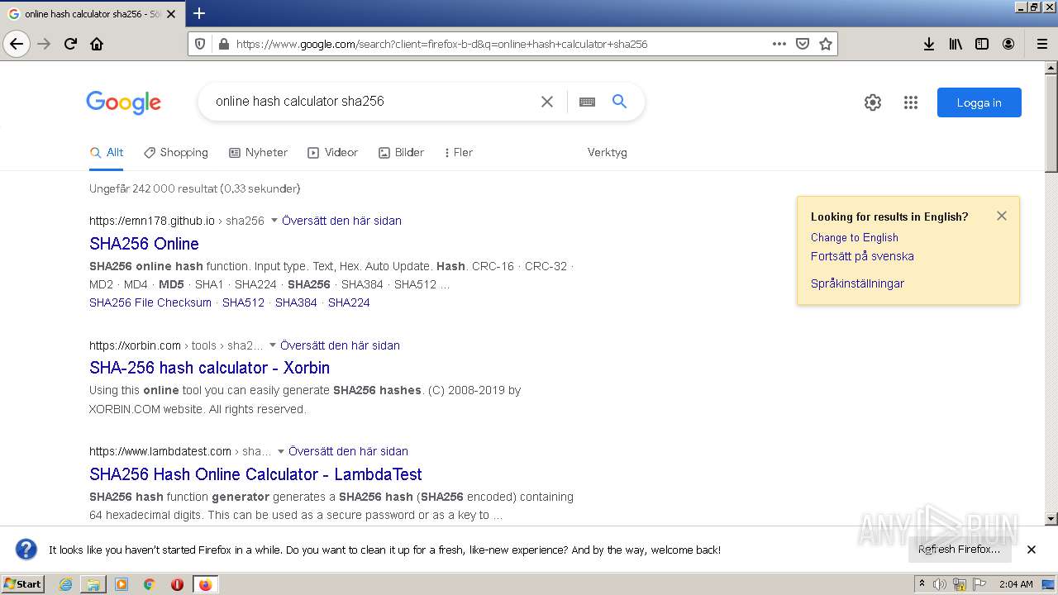Viewport: 1058px width, 595px height.
Task: Launch Chrome from the taskbar
Action: click(149, 584)
